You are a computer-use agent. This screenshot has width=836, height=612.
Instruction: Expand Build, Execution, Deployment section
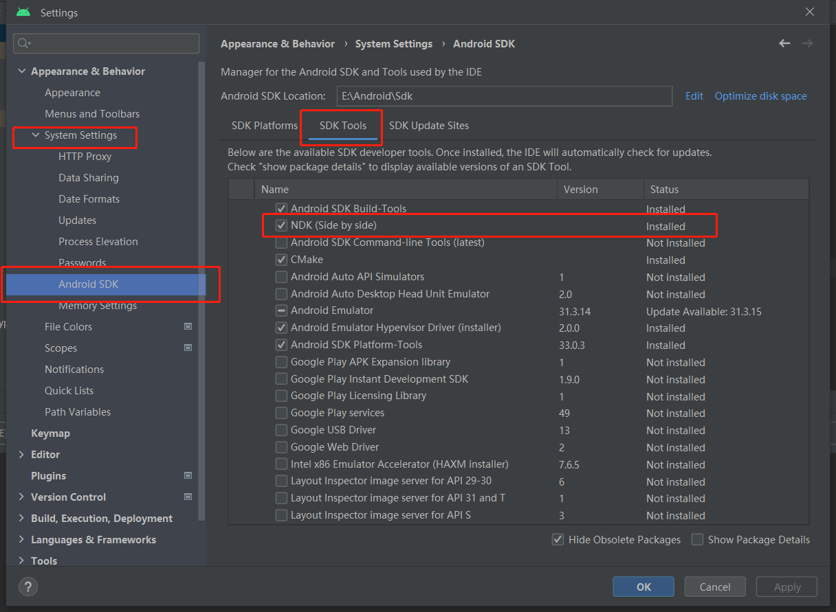(22, 519)
